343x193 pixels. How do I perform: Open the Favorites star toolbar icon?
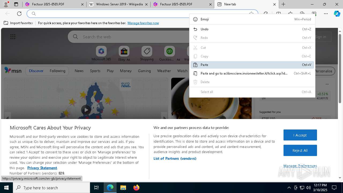point(290,14)
